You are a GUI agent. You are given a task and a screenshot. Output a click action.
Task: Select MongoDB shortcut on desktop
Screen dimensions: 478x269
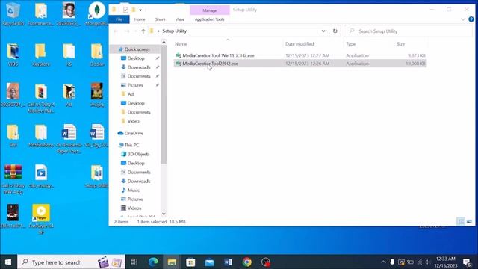coord(97,14)
